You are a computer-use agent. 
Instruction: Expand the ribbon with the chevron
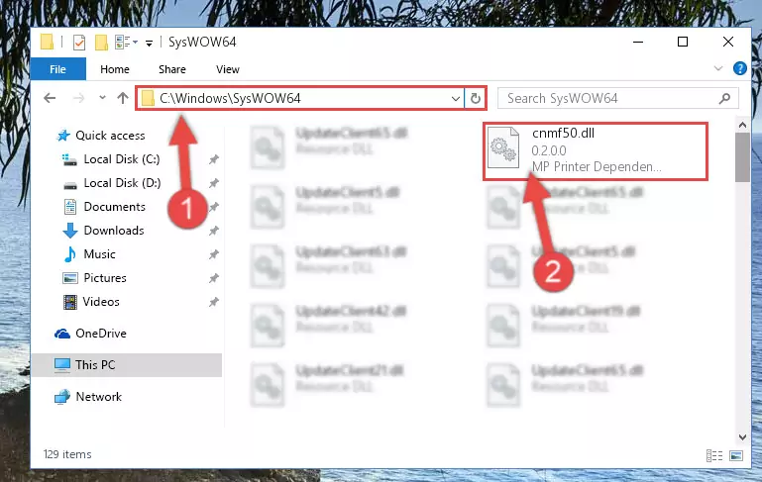717,68
